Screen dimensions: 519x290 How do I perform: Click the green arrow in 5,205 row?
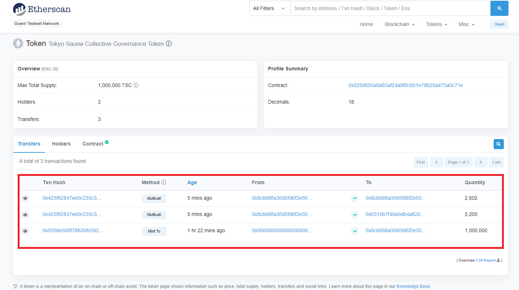click(354, 215)
